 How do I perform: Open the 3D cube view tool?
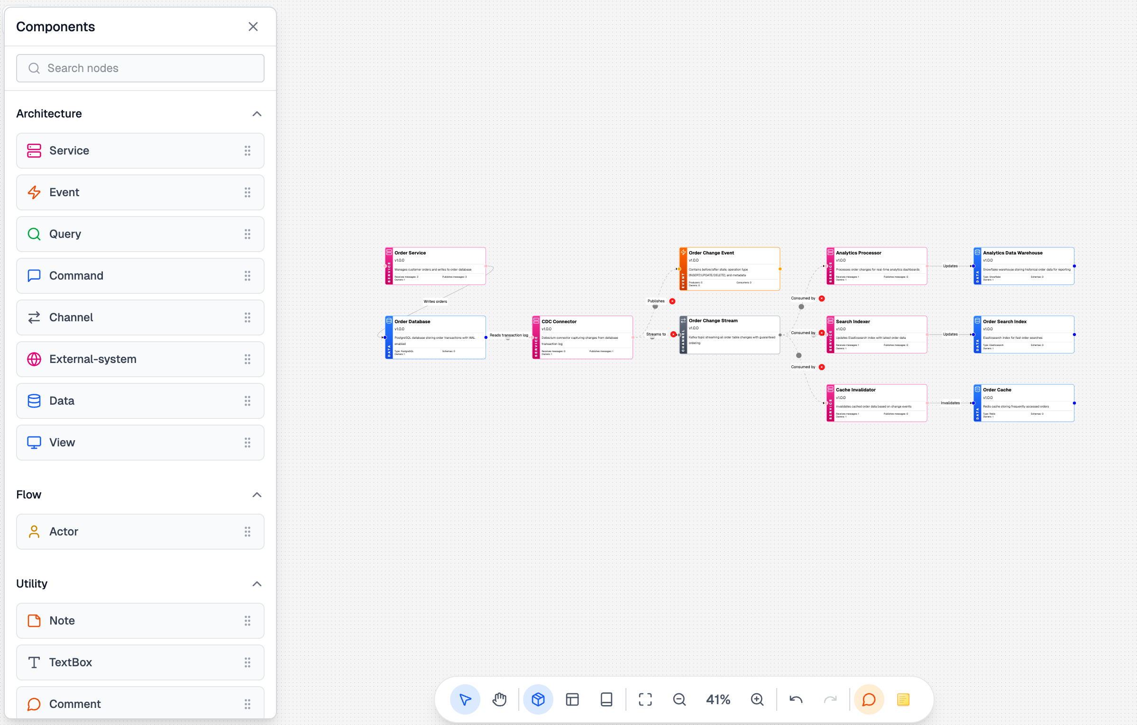(538, 699)
